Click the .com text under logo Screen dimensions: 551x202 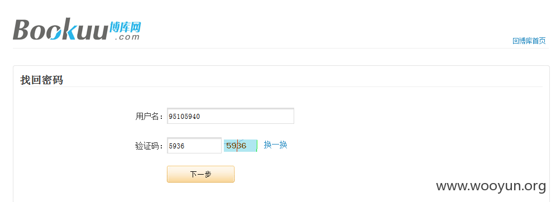click(127, 37)
